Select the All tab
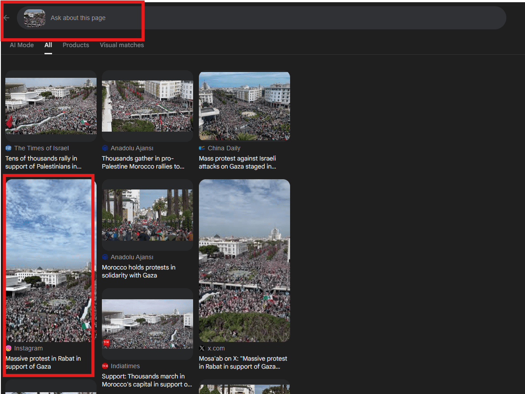Screen dimensions: 525x394 pos(48,45)
